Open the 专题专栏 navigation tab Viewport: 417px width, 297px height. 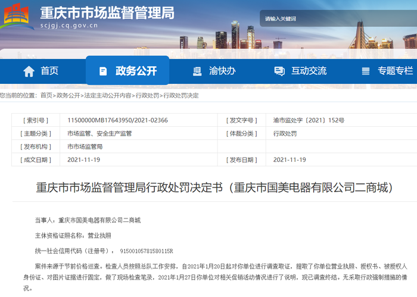coord(387,71)
